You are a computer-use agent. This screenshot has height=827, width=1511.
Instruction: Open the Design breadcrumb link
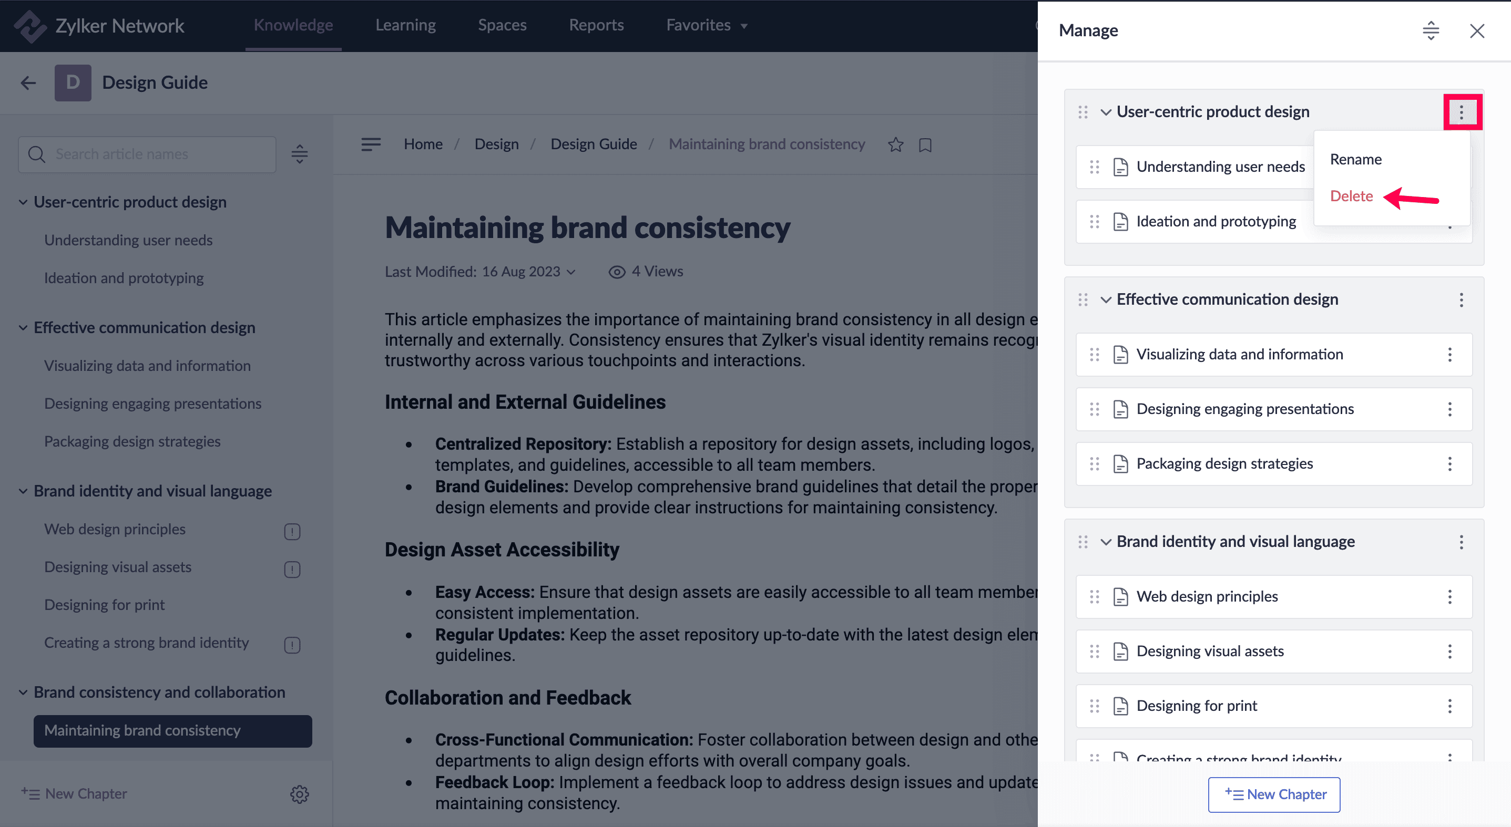[x=496, y=144]
